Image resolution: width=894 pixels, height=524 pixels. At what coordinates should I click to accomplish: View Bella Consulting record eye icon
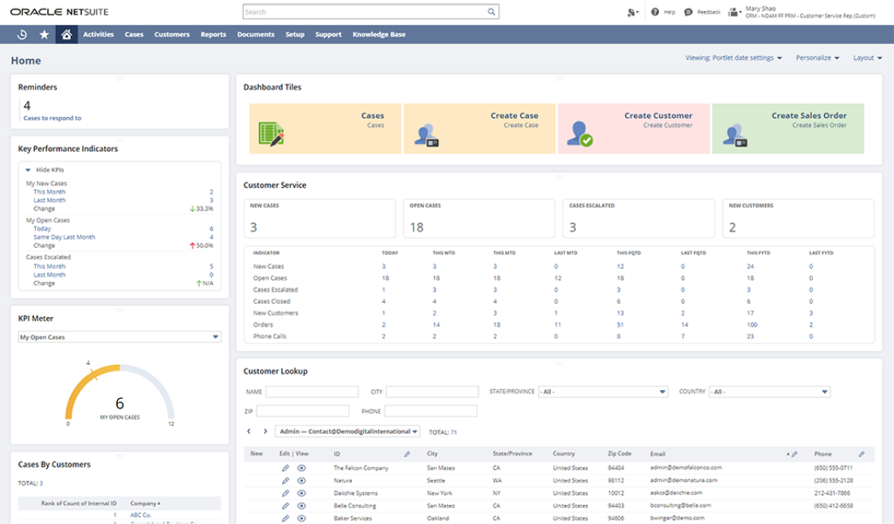302,505
